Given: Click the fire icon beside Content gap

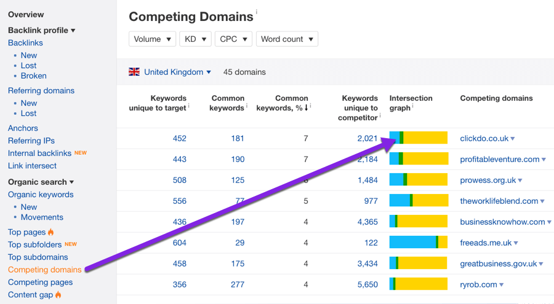Looking at the screenshot, I should tap(58, 295).
